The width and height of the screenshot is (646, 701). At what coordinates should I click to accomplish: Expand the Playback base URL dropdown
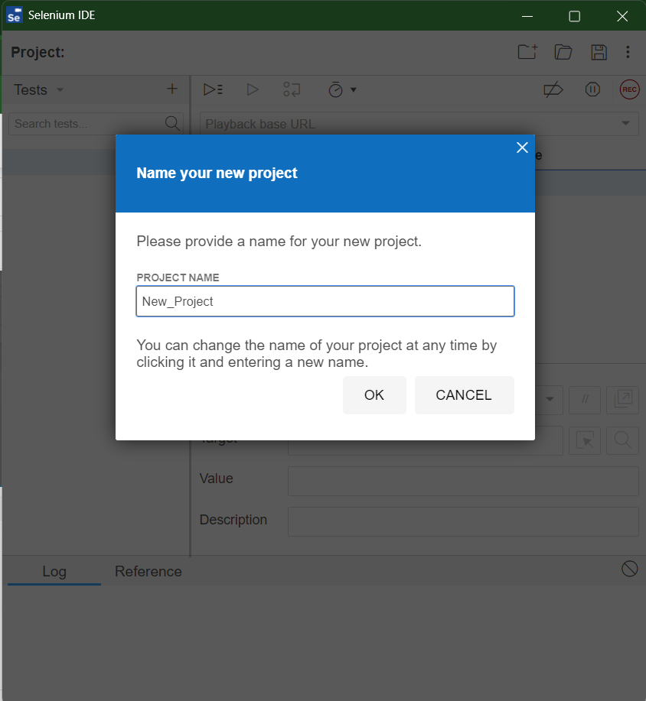pos(625,123)
